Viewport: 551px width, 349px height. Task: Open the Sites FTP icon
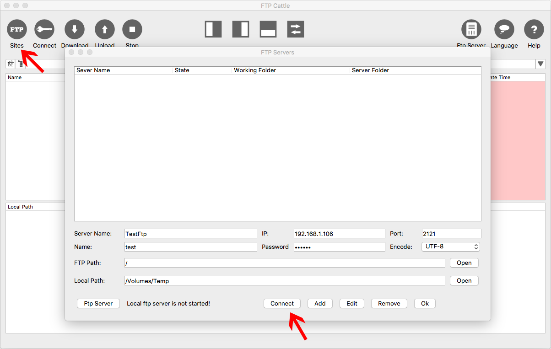17,29
